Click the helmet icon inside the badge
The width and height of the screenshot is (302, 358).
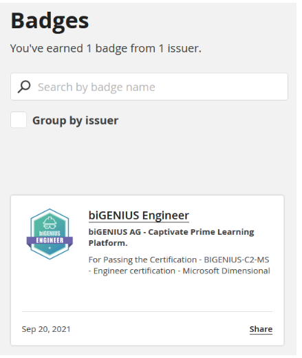50,223
